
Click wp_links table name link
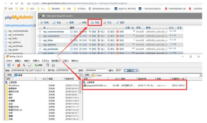[x=48, y=40]
